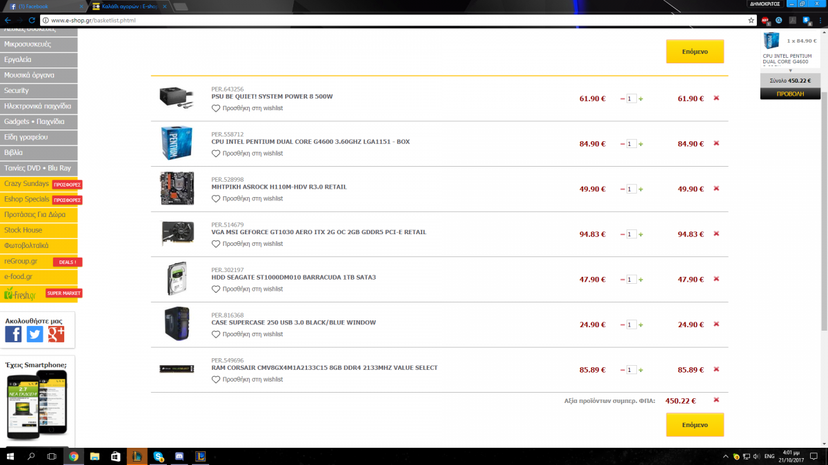Open CASE SUPERCASE 250 product link

tap(293, 322)
